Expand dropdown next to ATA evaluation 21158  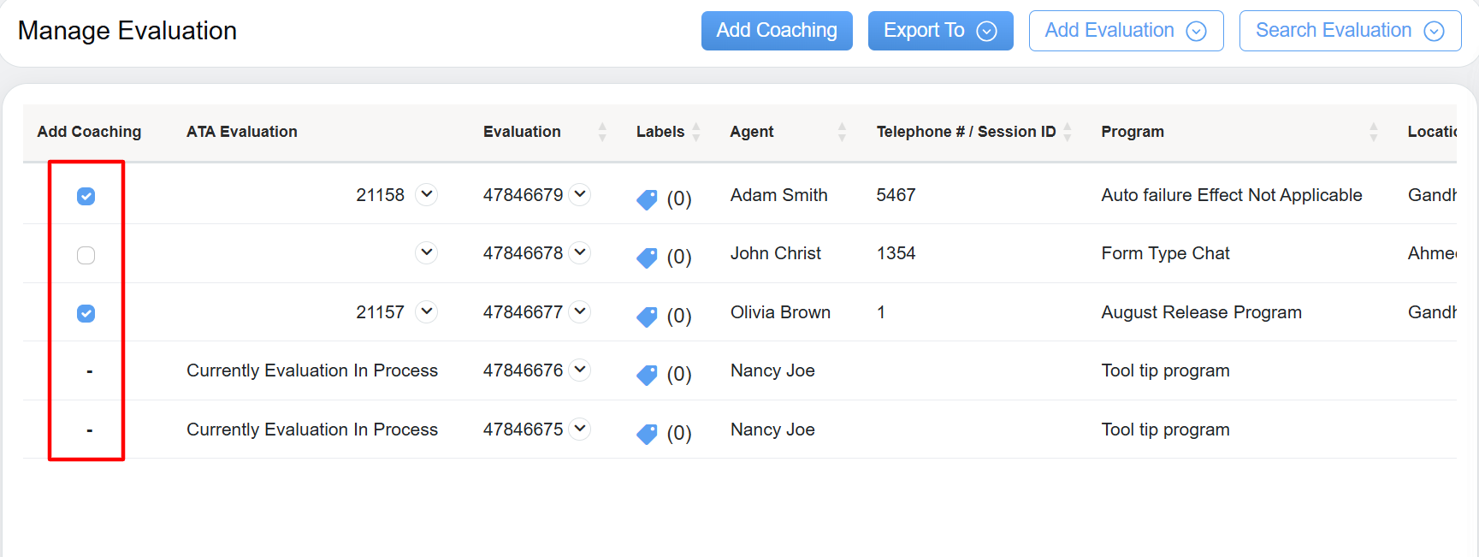(x=426, y=194)
